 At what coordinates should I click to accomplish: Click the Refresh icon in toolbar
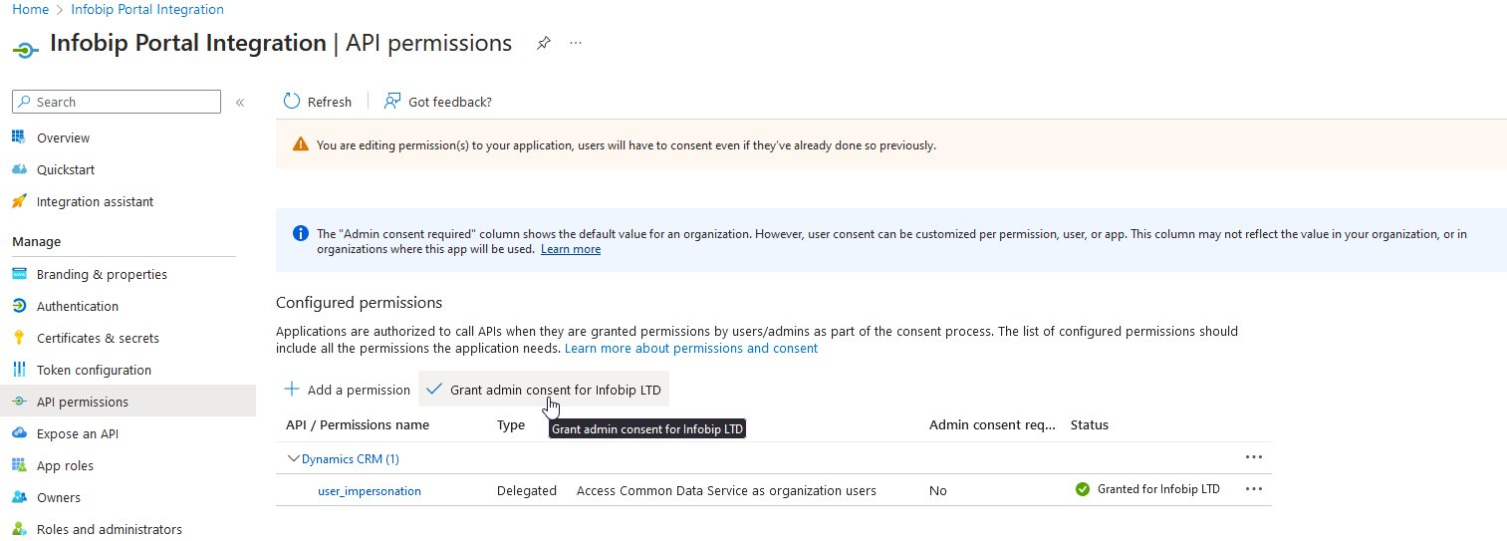pos(292,102)
